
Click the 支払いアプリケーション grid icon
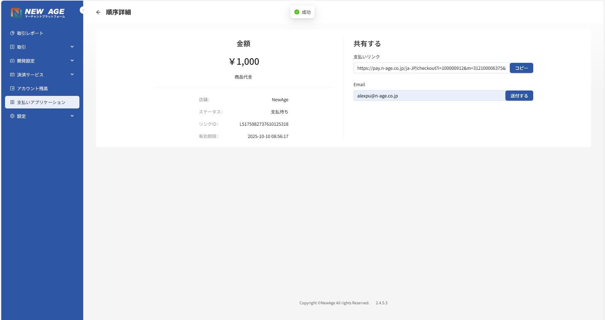(12, 102)
